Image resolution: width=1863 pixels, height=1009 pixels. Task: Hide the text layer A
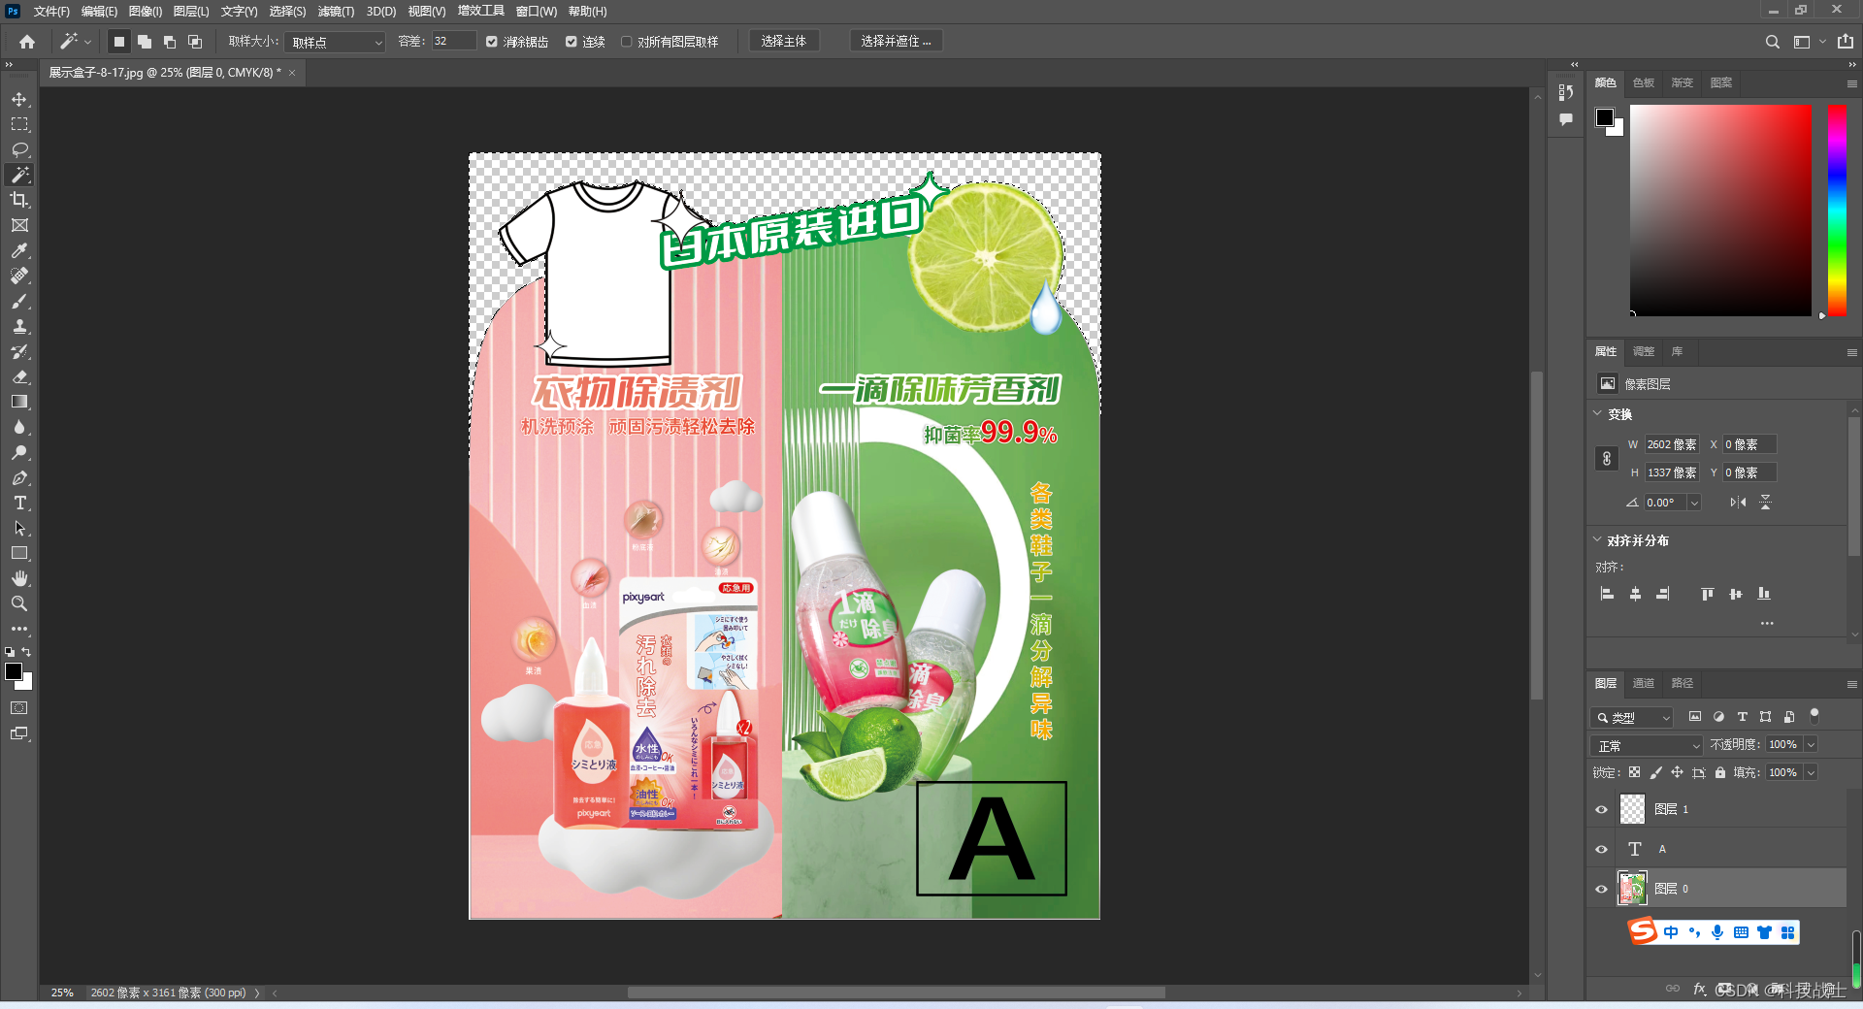(1602, 850)
